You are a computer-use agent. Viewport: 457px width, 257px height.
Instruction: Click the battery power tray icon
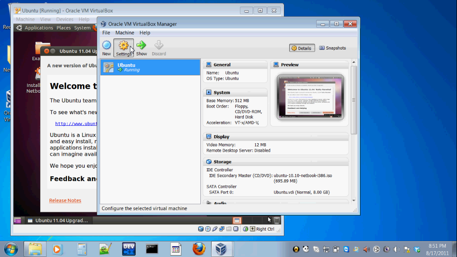click(336, 249)
